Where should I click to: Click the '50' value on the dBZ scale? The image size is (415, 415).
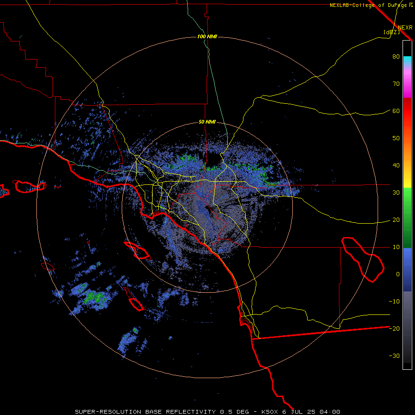396,138
